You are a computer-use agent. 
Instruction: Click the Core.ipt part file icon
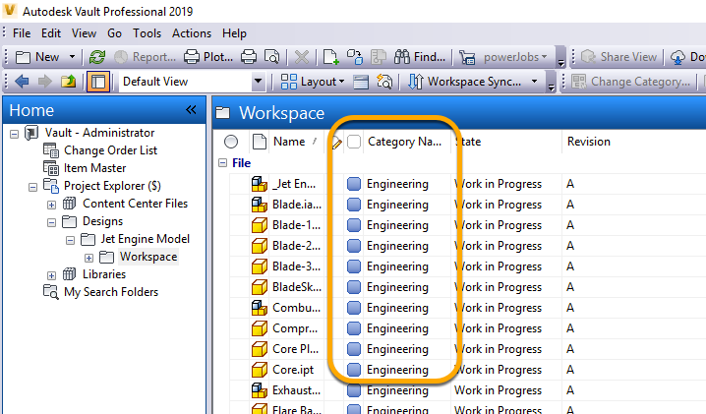(260, 370)
